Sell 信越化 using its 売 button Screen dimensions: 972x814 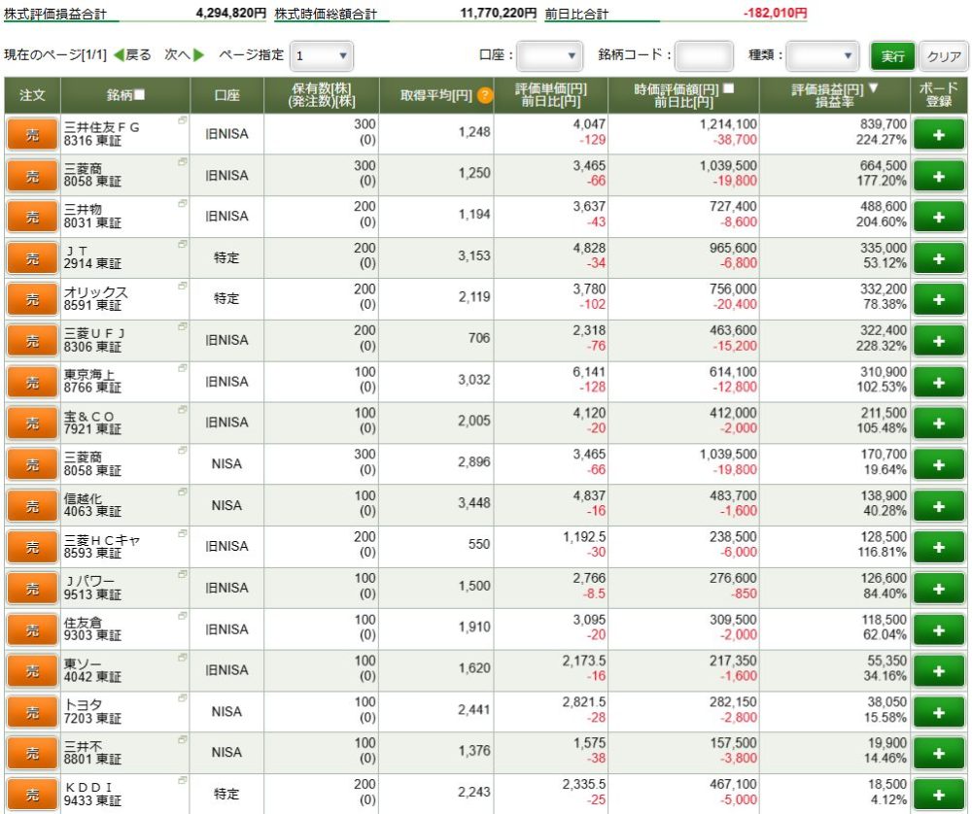pyautogui.click(x=33, y=505)
